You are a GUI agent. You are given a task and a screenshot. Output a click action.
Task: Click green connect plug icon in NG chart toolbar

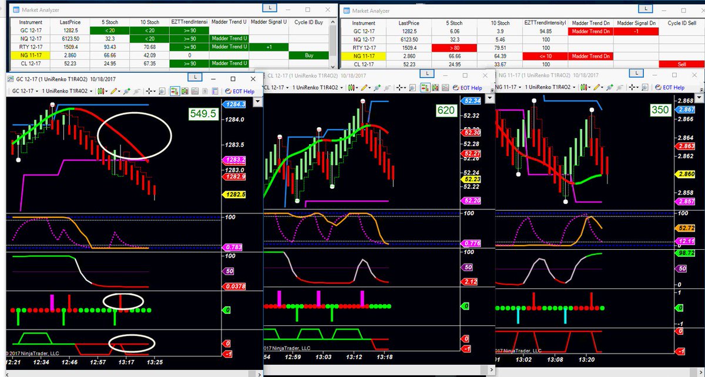[609, 87]
